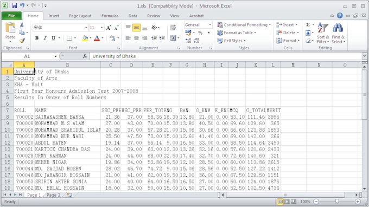Open the Fill Color bucket
Image resolution: width=369 pixels, height=207 pixels.
pos(85,38)
